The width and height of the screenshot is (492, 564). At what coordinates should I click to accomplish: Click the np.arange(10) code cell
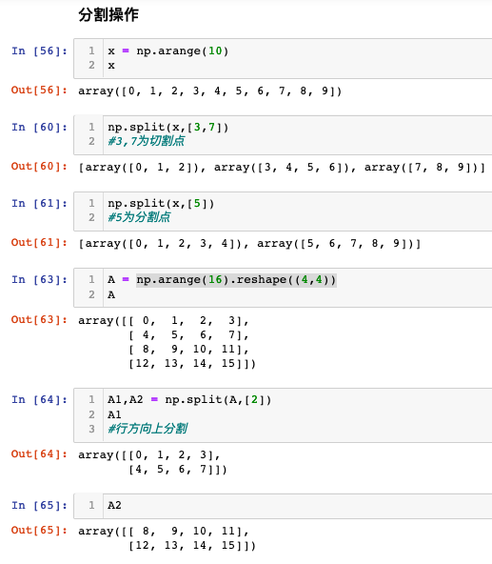pos(283,58)
